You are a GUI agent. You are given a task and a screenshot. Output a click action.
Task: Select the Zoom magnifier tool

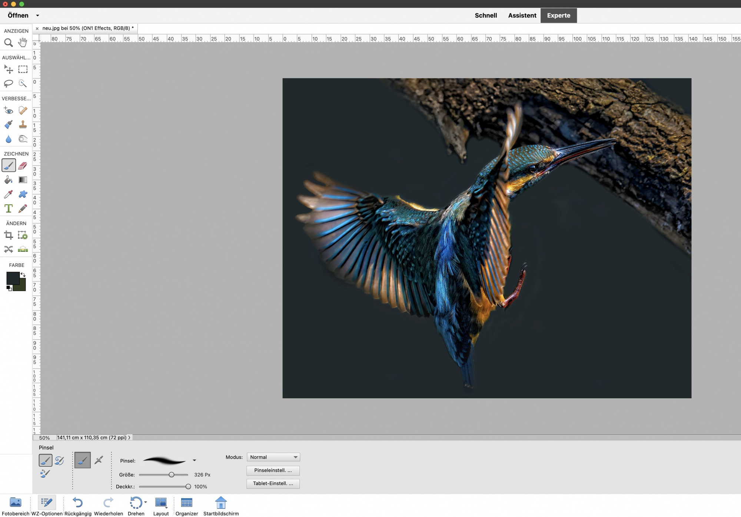8,43
